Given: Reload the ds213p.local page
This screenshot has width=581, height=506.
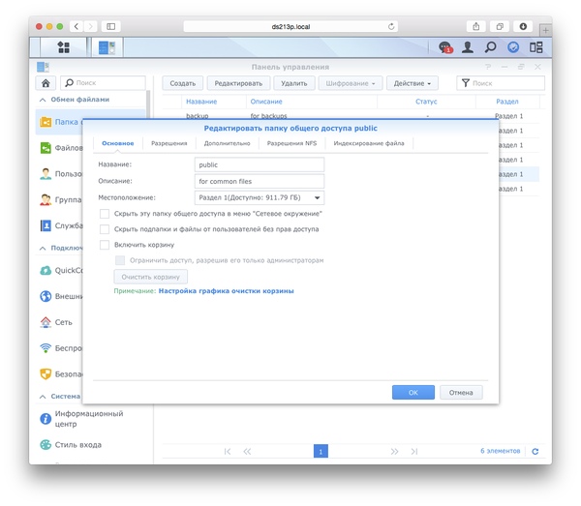Looking at the screenshot, I should [391, 27].
